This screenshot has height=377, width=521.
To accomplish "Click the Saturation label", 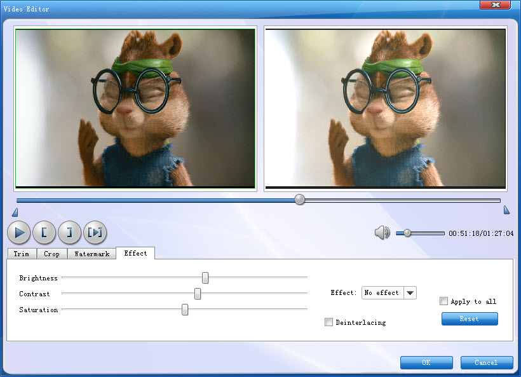I will pos(39,310).
